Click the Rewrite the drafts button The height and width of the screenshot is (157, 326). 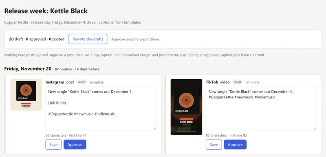(88, 39)
